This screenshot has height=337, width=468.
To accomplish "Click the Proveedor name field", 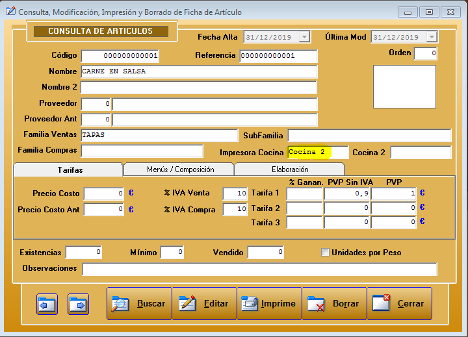I will click(215, 104).
